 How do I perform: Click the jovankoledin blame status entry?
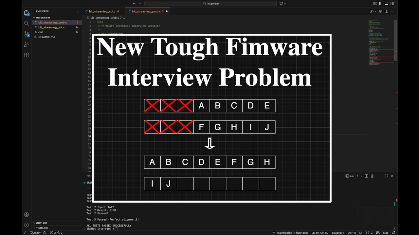pyautogui.click(x=290, y=233)
